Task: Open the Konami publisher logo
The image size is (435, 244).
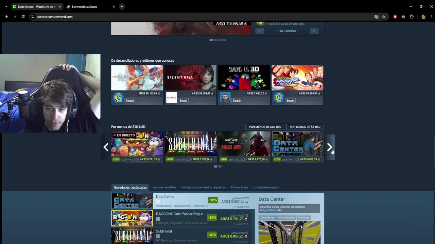Action: click(x=172, y=98)
